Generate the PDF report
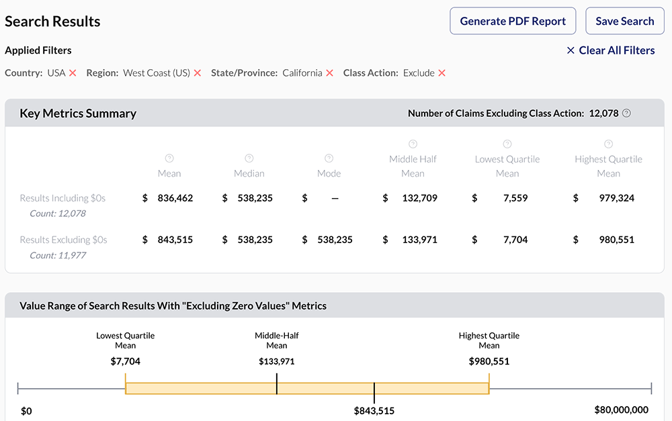672x421 pixels. 513,21
